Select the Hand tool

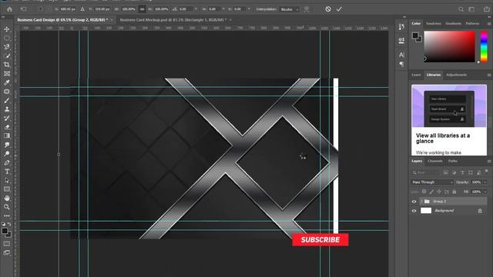(x=7, y=199)
